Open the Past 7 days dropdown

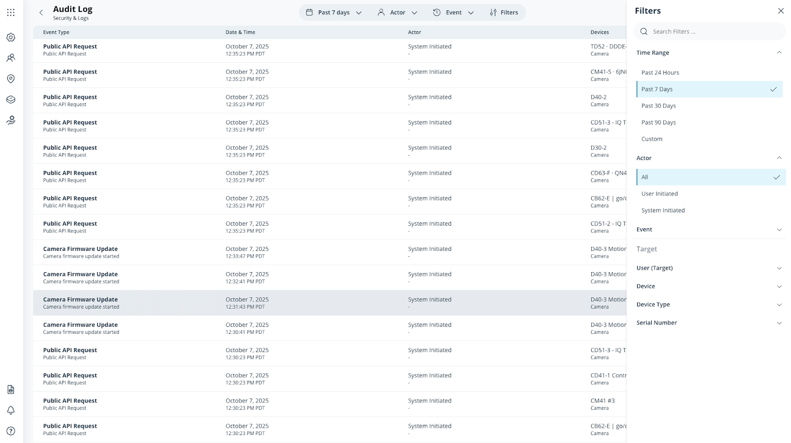pyautogui.click(x=334, y=13)
